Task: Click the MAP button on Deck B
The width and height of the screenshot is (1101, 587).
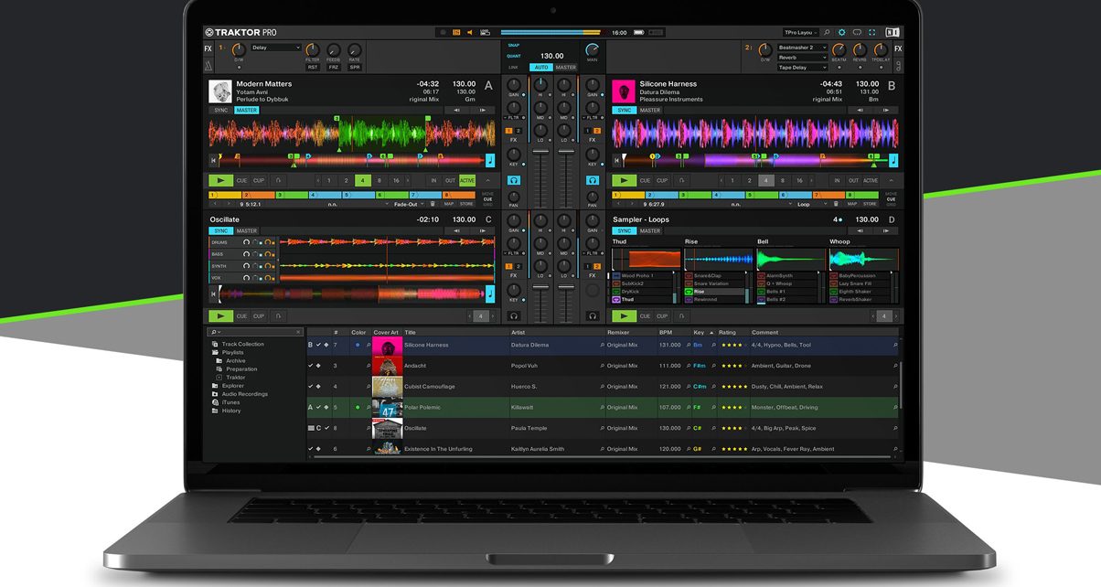Action: point(852,204)
